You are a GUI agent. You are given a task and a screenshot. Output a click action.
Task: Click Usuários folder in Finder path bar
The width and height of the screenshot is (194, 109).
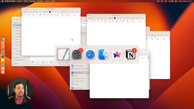[x=45, y=62]
